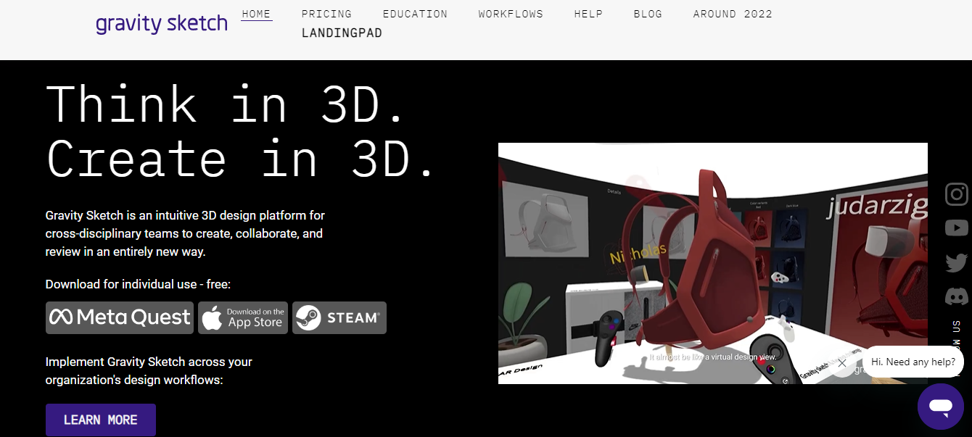
Task: Visit the Twitter bird icon
Action: (957, 262)
